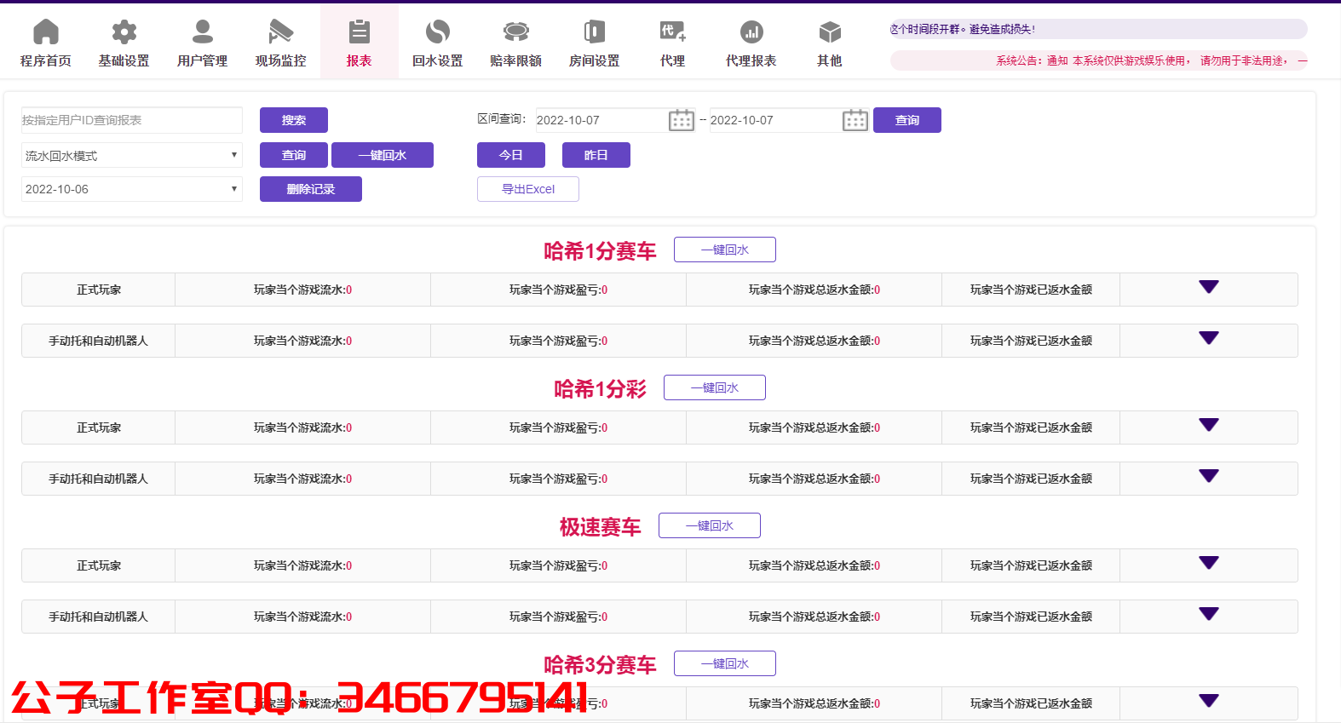
Task: Expand 极速赛车 手动托和自动机器人 row arrow
Action: point(1209,614)
